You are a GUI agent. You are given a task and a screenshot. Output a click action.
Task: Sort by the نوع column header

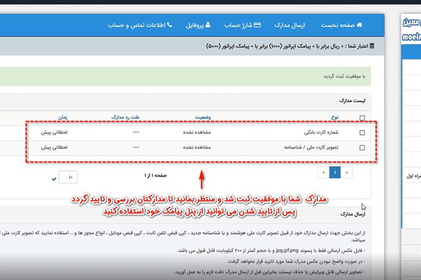coord(335,117)
